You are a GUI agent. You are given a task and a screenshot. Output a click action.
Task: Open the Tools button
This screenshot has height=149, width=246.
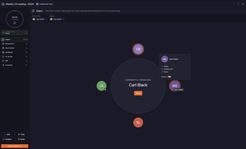22,134
